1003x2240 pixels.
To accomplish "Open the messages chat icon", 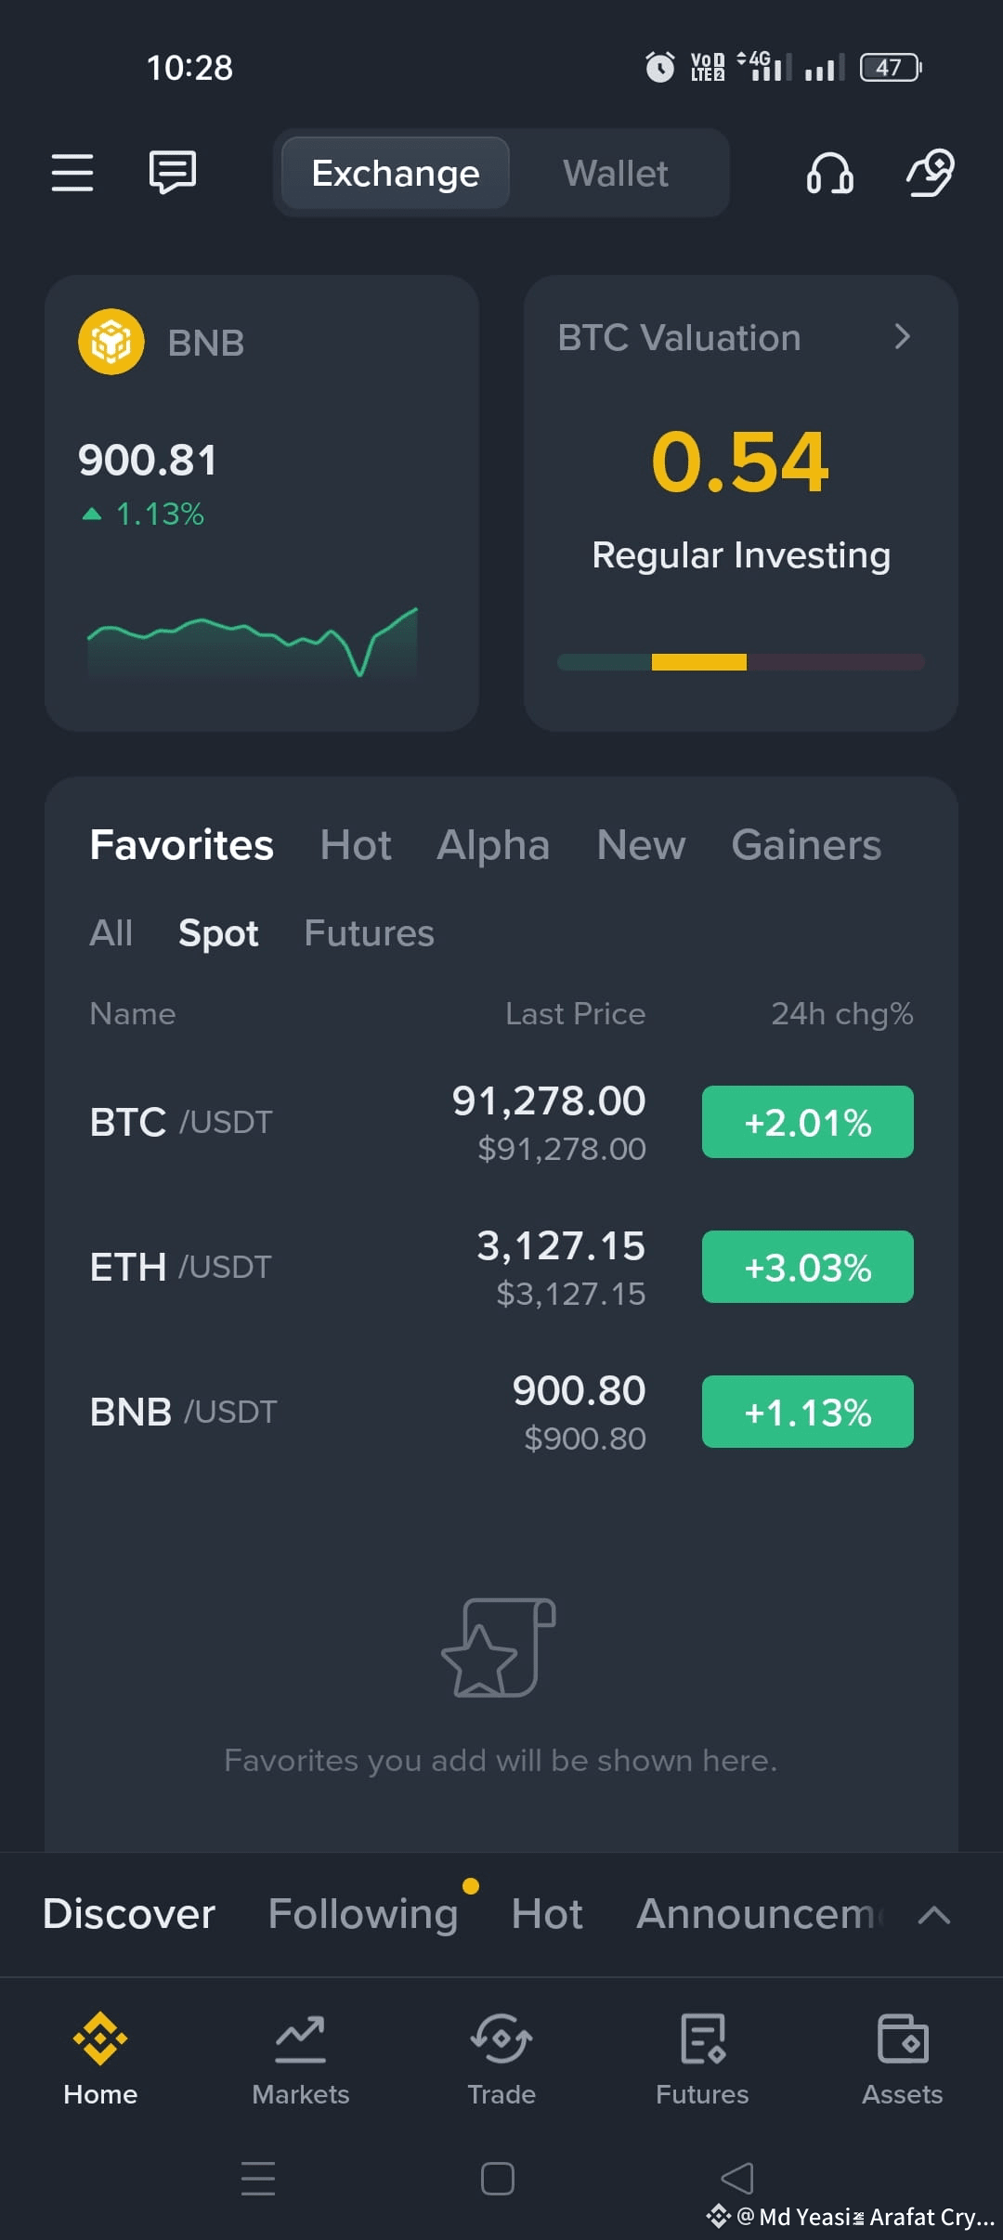I will pos(173,173).
